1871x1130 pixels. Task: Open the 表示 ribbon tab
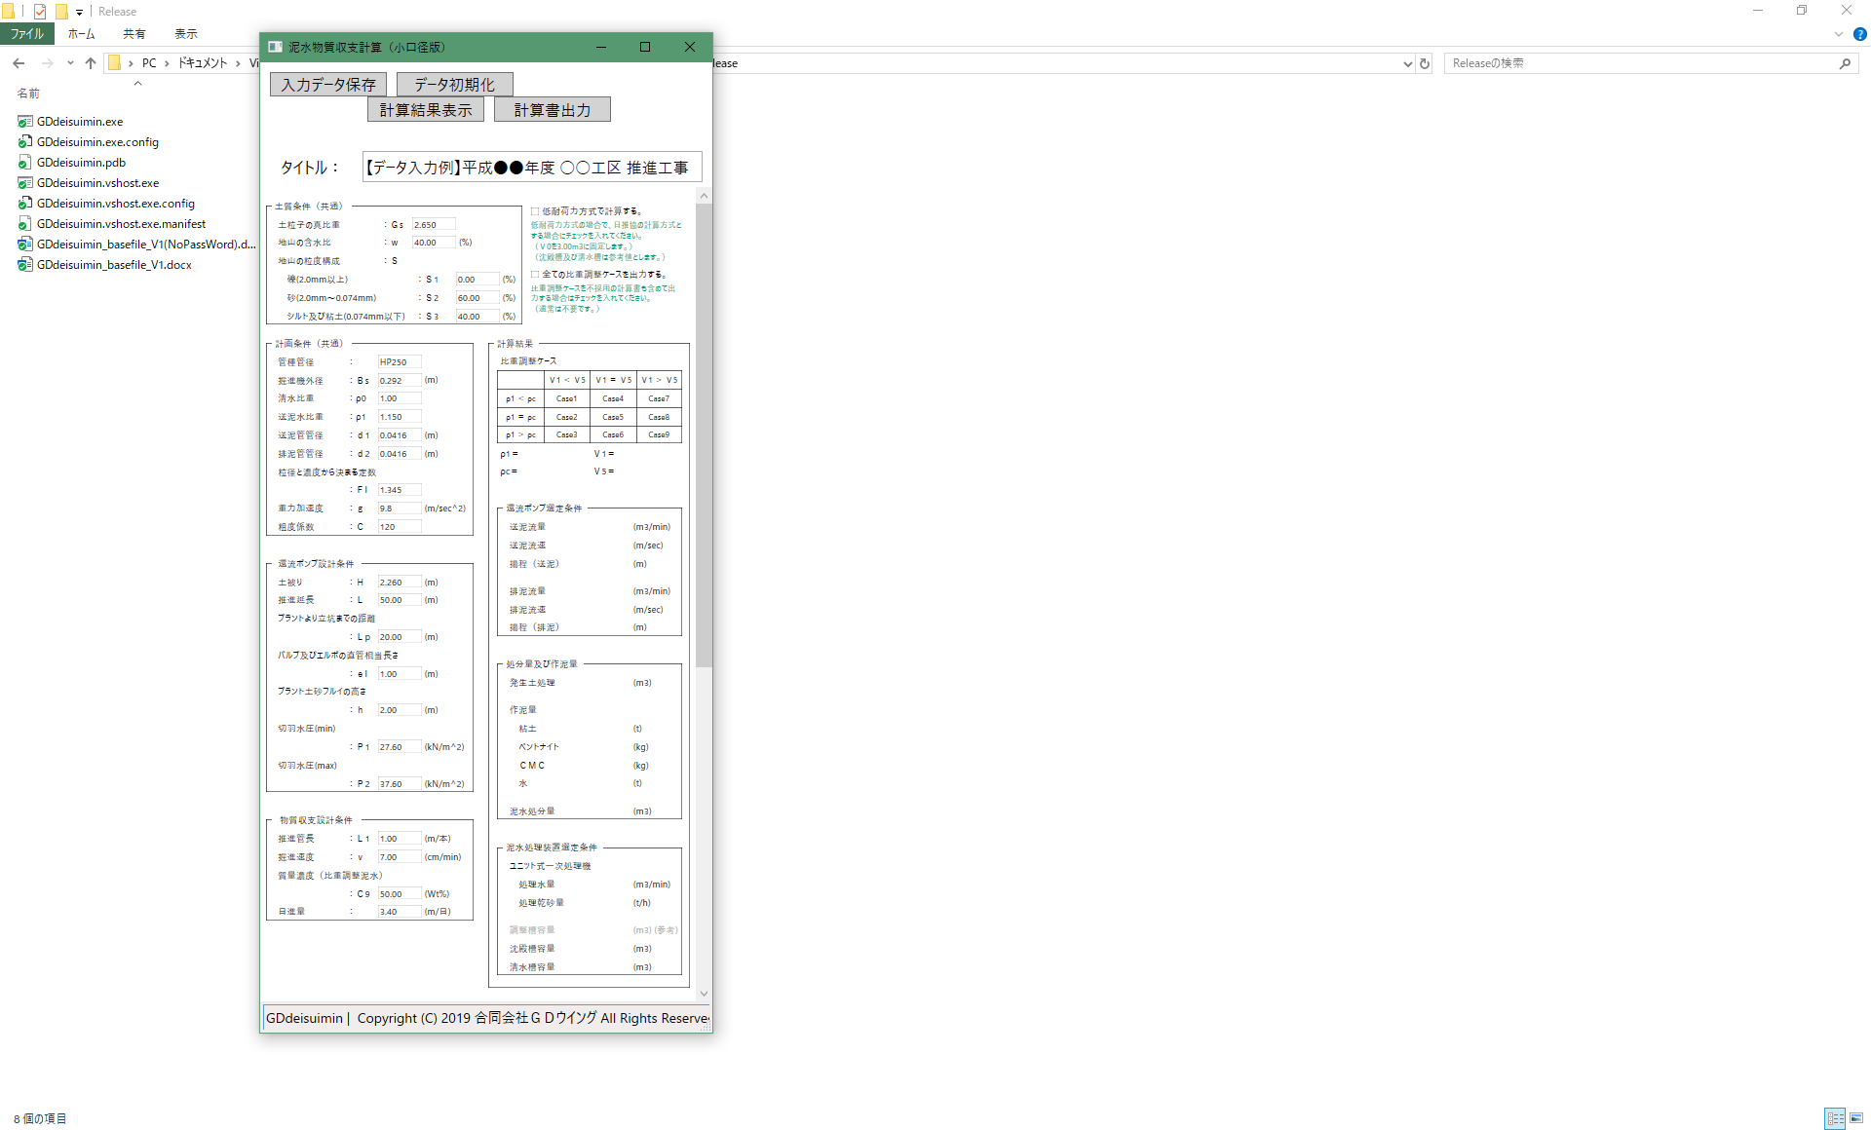pos(185,34)
